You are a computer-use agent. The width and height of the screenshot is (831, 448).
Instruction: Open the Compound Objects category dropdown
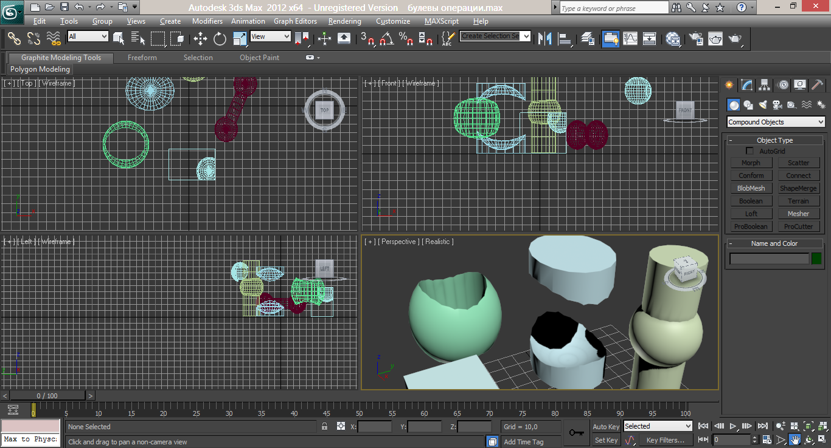776,122
